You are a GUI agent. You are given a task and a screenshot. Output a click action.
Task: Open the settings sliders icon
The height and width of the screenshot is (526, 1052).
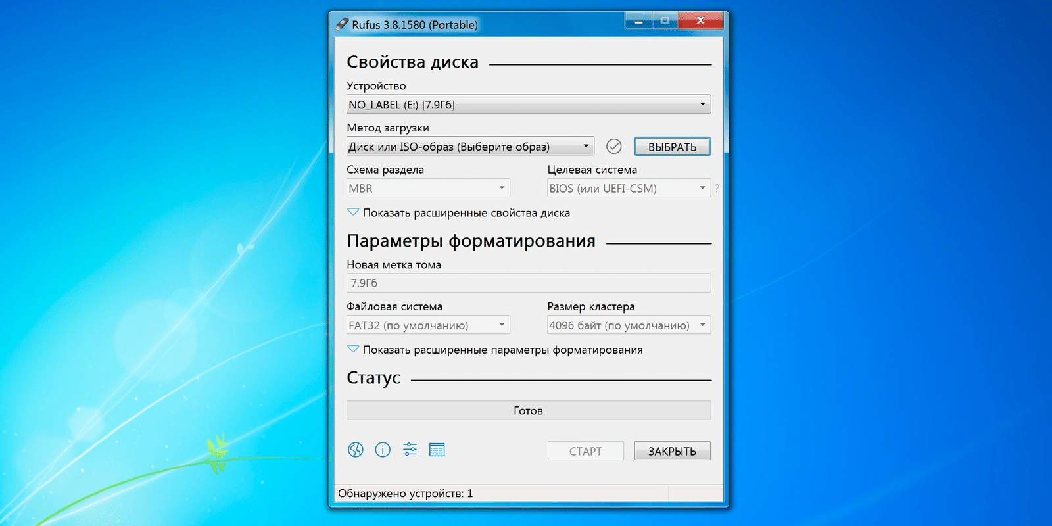coord(410,450)
